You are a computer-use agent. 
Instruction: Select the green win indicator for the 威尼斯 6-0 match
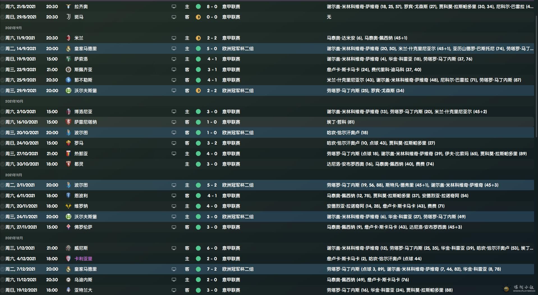pos(198,248)
